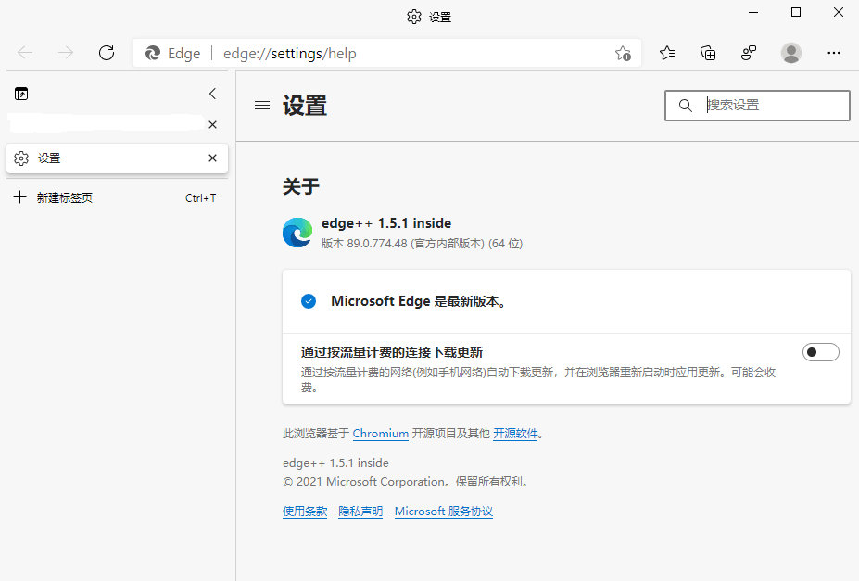
Task: Open the 使用条款 link
Action: pyautogui.click(x=305, y=511)
